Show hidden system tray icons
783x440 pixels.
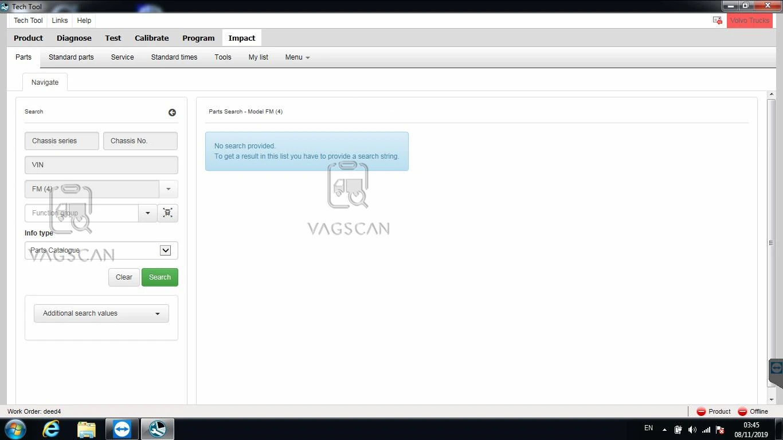(664, 430)
